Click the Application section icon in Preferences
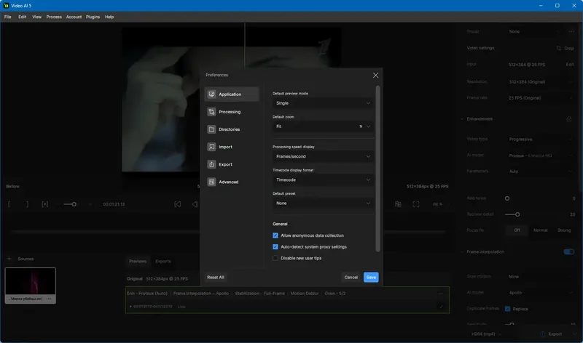 [211, 94]
